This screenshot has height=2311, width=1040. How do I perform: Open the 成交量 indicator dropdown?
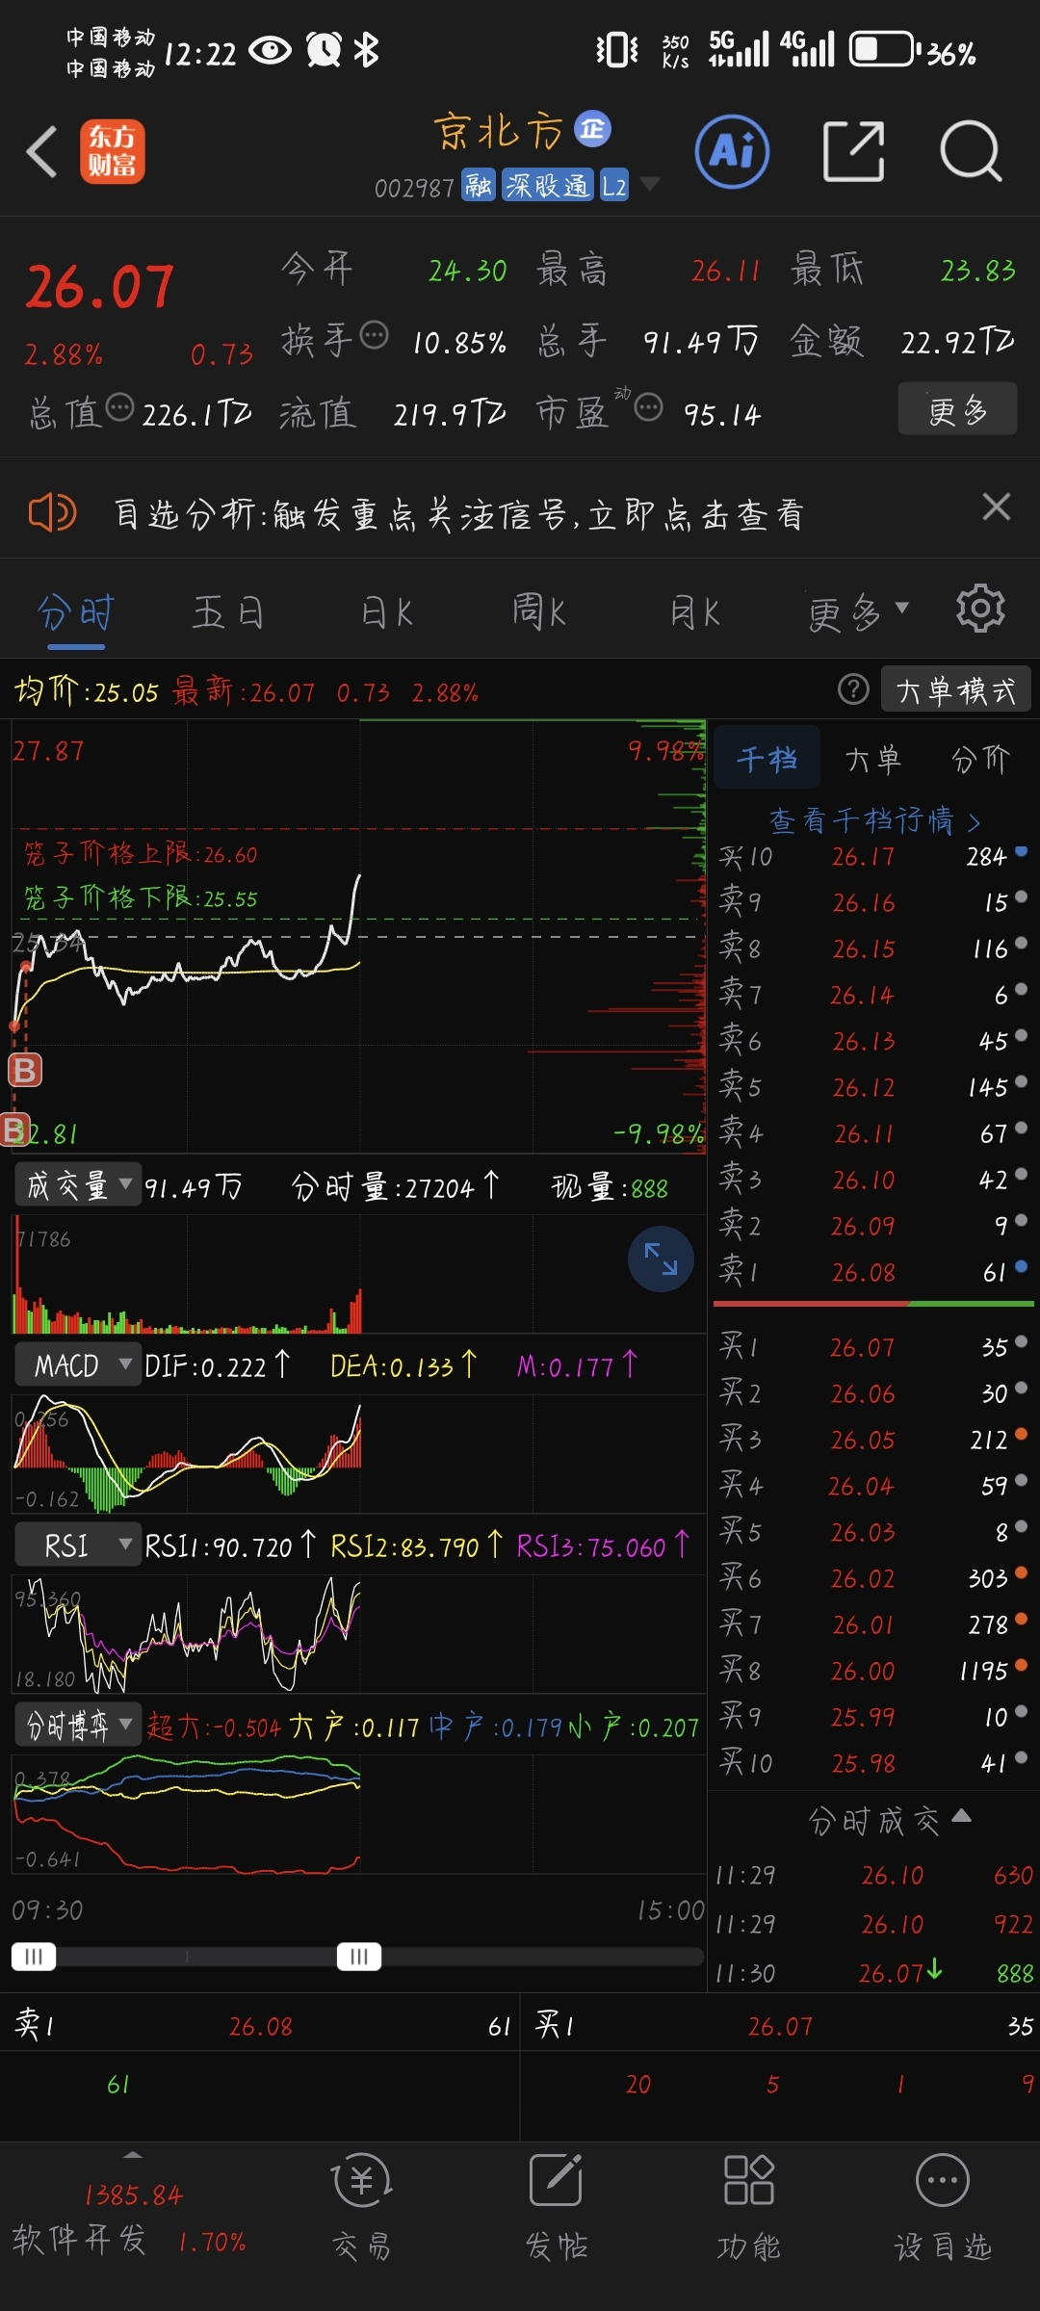point(77,1185)
